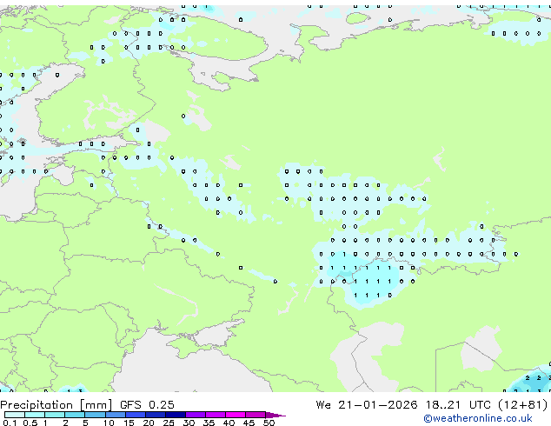Click the 0.5–1 mm legend color swatch
The image size is (551, 426).
(x=35, y=415)
